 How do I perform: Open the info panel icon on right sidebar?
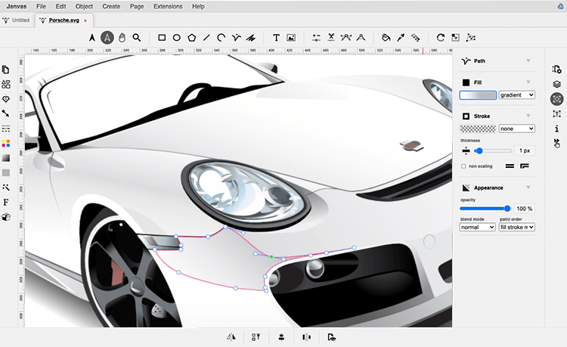557,129
